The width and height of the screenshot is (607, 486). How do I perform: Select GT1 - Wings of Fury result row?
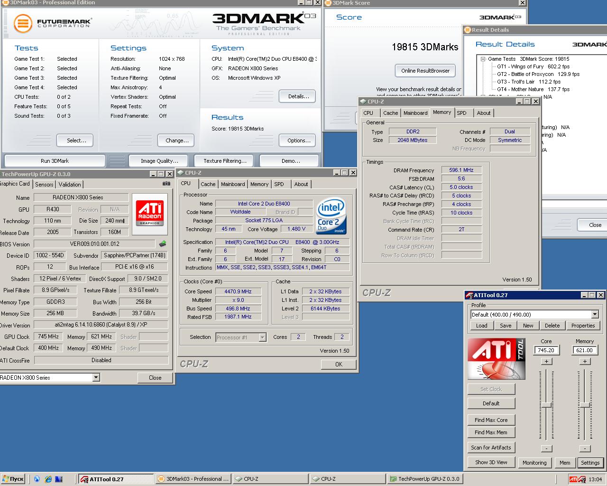pyautogui.click(x=533, y=66)
